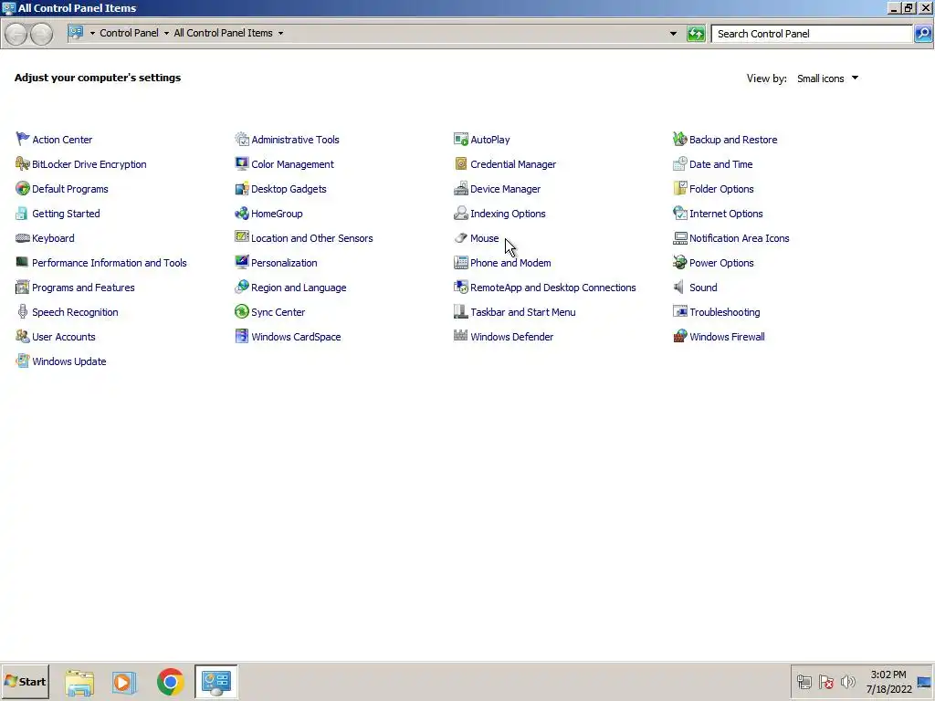
Task: Open Taskbar and Start Menu link
Action: tap(522, 312)
